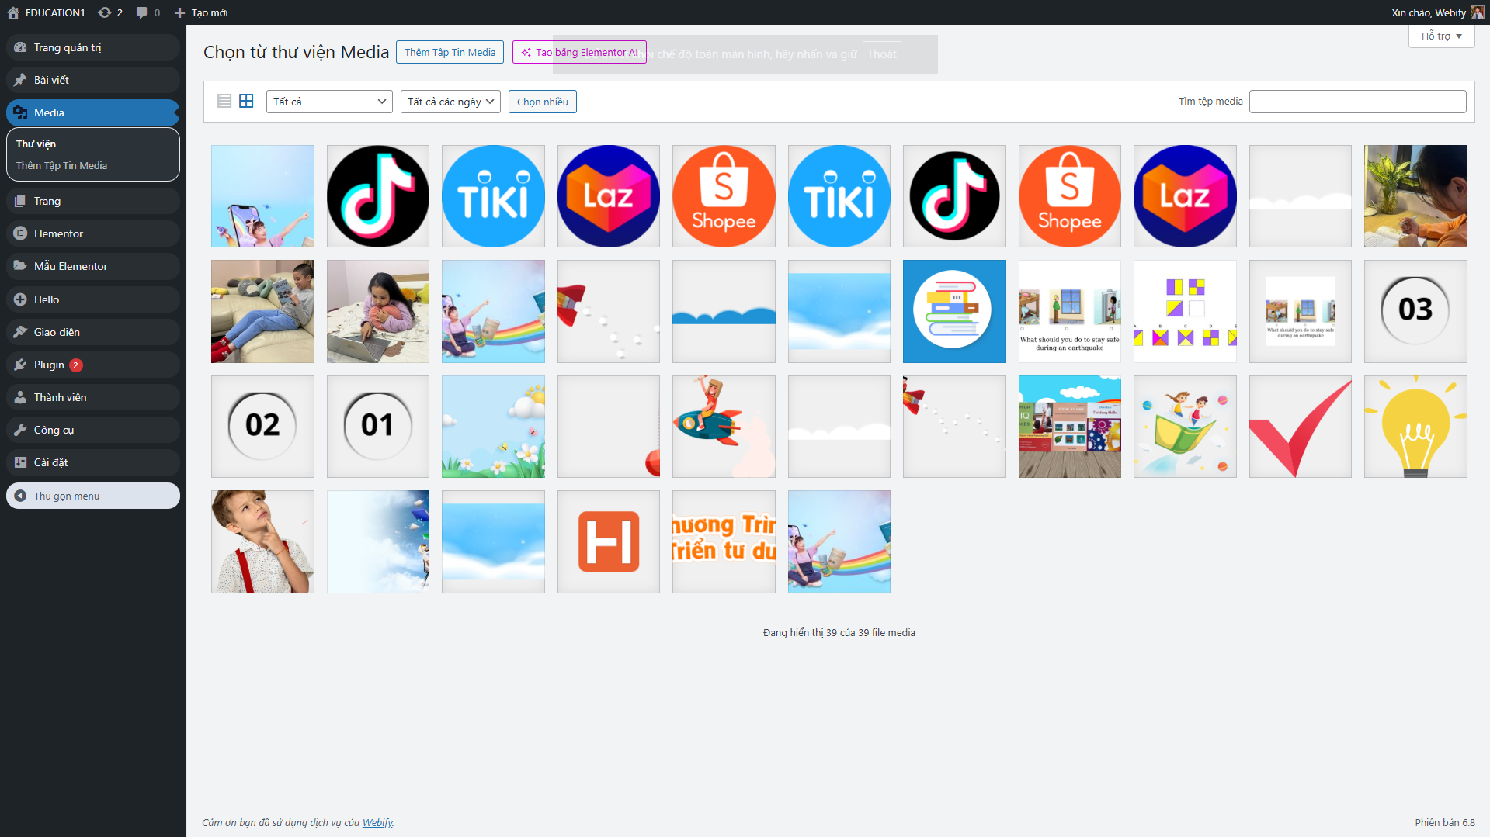Select the 01 number badge thumbnail
The width and height of the screenshot is (1490, 837).
(378, 427)
